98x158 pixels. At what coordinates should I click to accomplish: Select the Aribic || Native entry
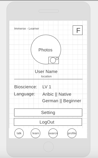(57, 94)
